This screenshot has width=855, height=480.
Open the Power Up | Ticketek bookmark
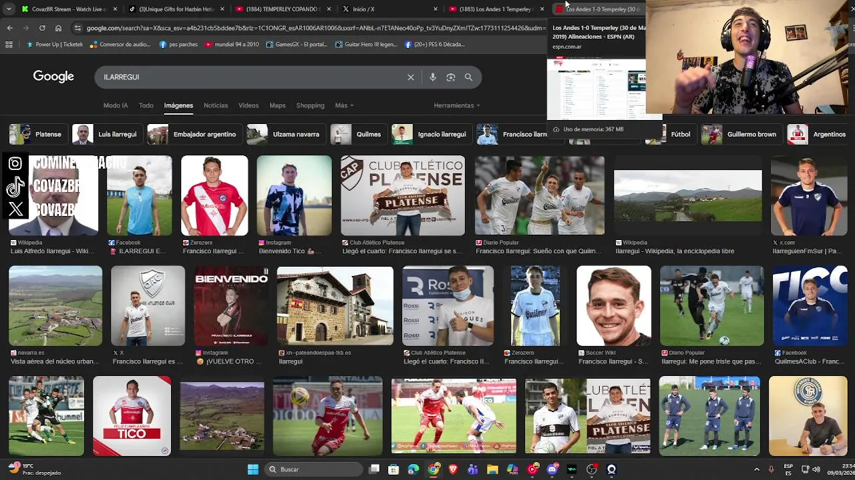[x=55, y=45]
